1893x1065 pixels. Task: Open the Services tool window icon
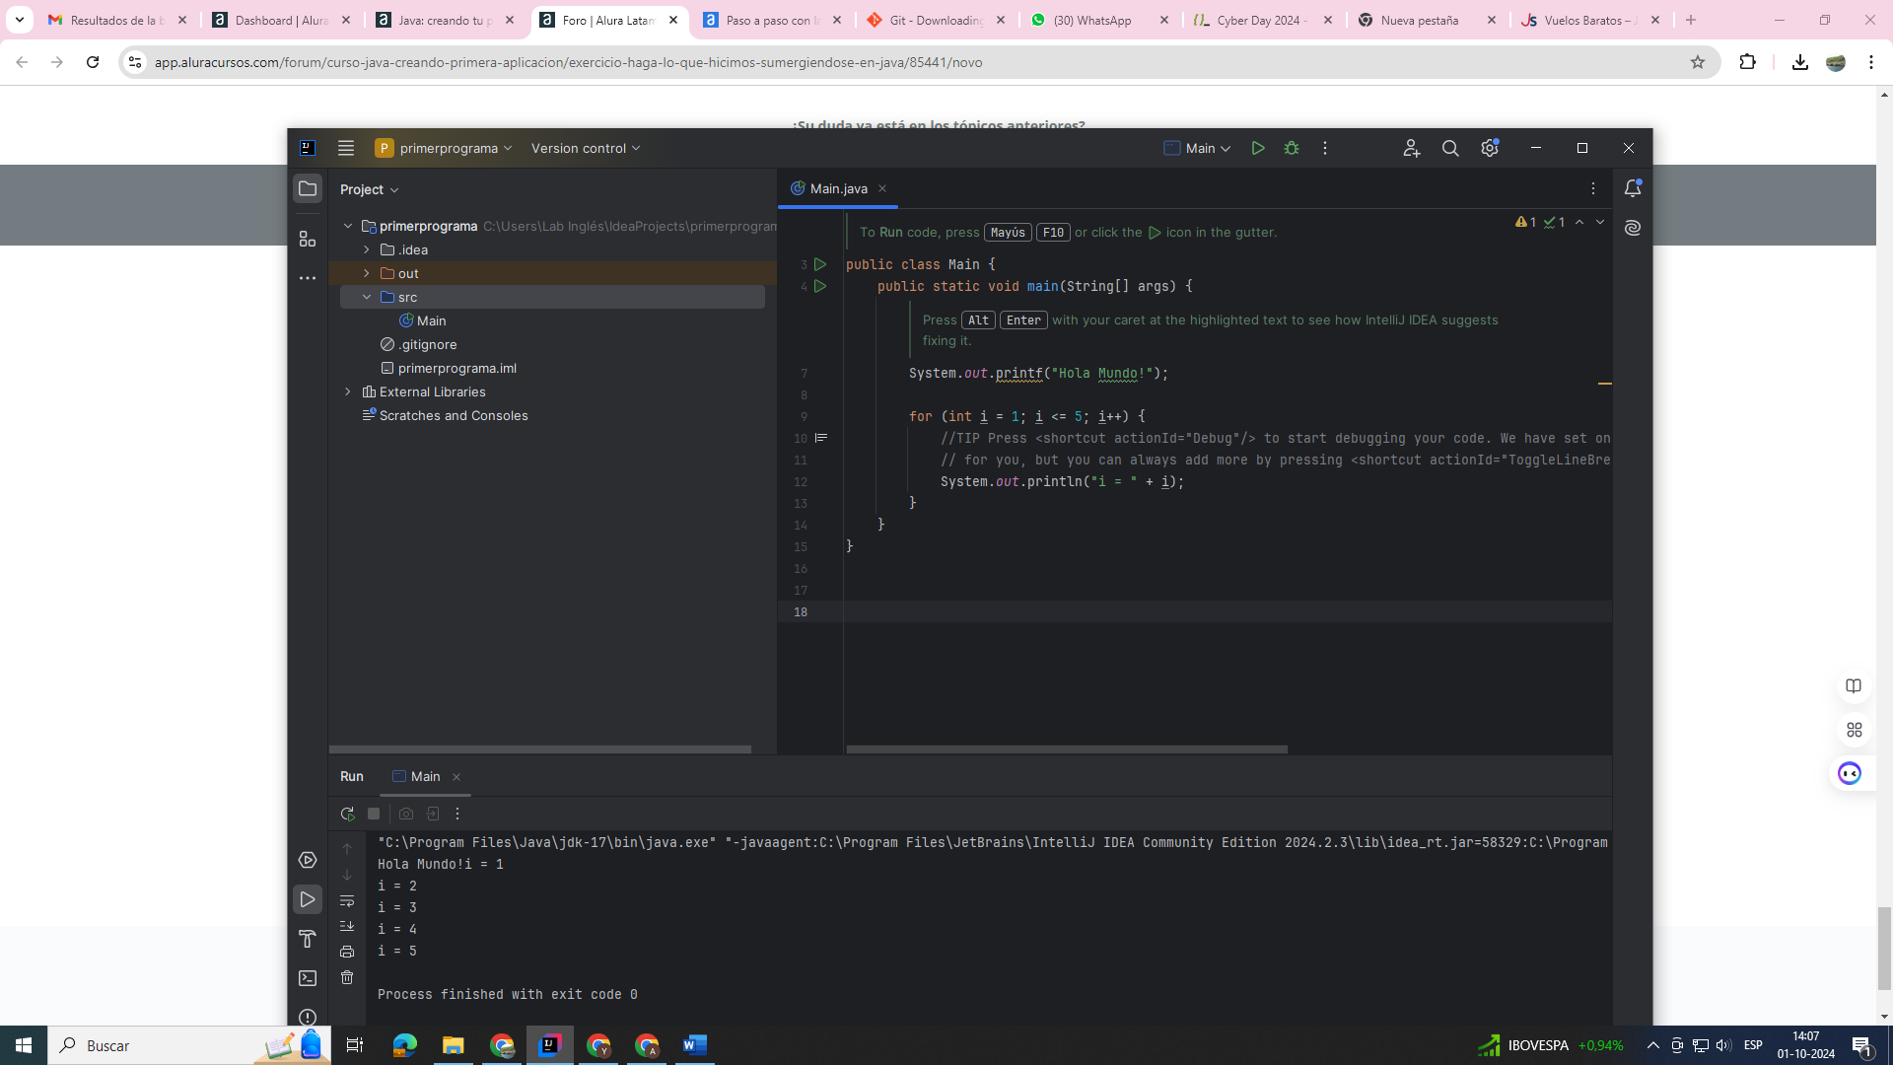tap(308, 860)
